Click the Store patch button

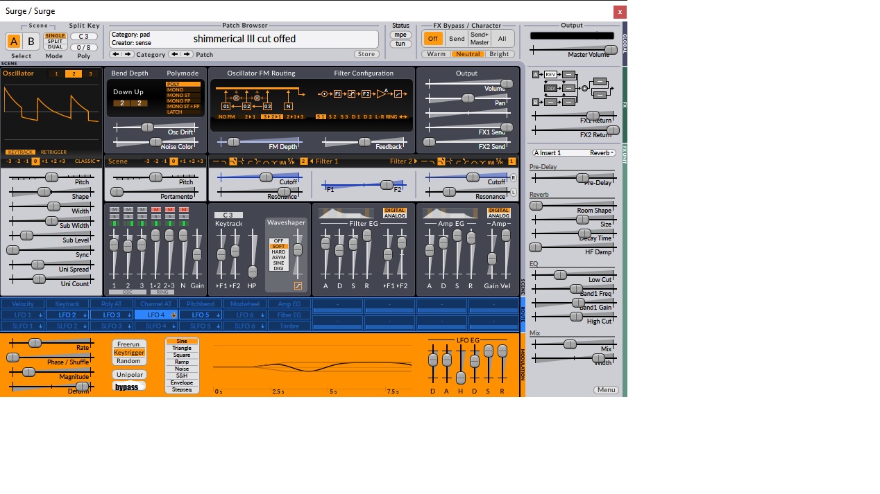point(366,54)
